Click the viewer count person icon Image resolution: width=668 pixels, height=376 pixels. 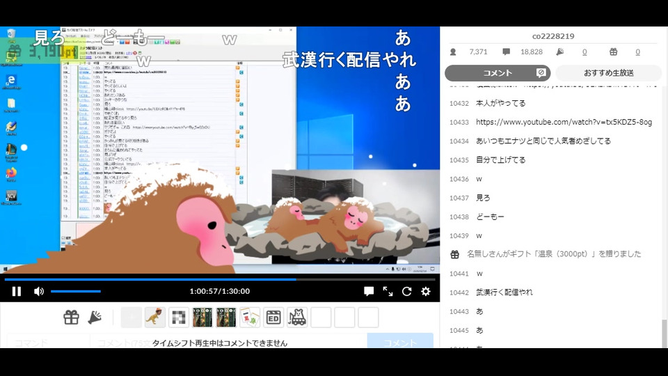pos(453,52)
